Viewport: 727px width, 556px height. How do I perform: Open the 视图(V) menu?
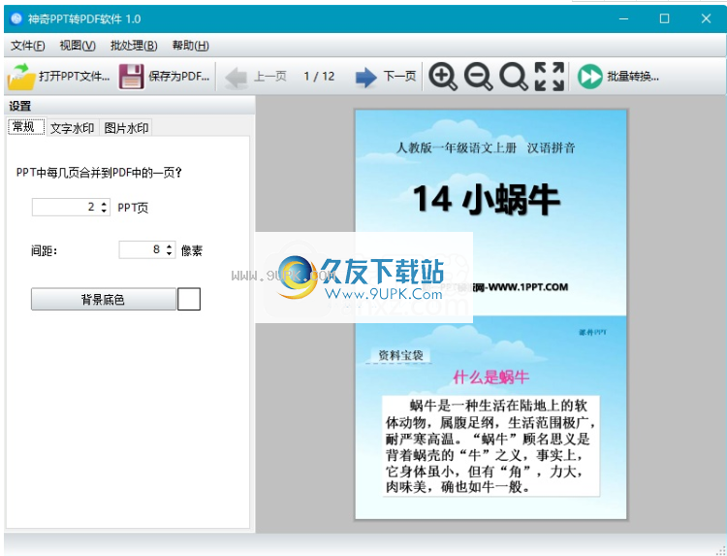[x=78, y=46]
